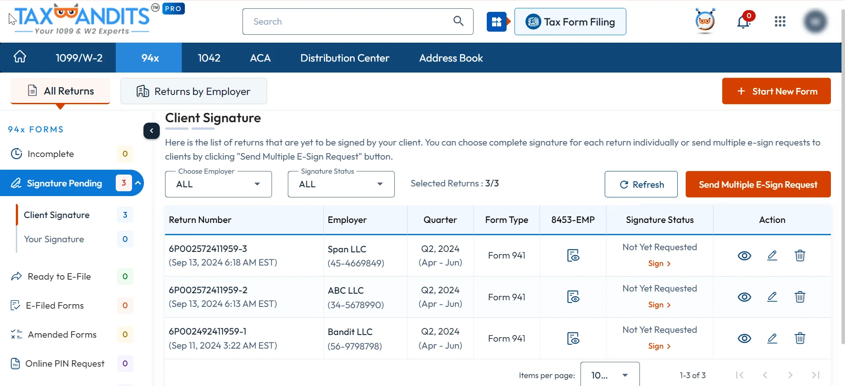
Task: Collapse the Signature Pending chevron
Action: pyautogui.click(x=138, y=182)
